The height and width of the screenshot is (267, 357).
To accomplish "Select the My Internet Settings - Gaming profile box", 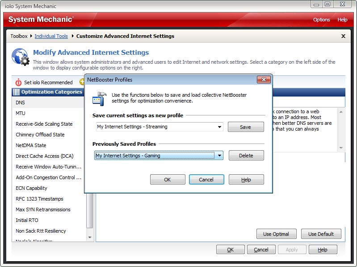I will coord(159,156).
